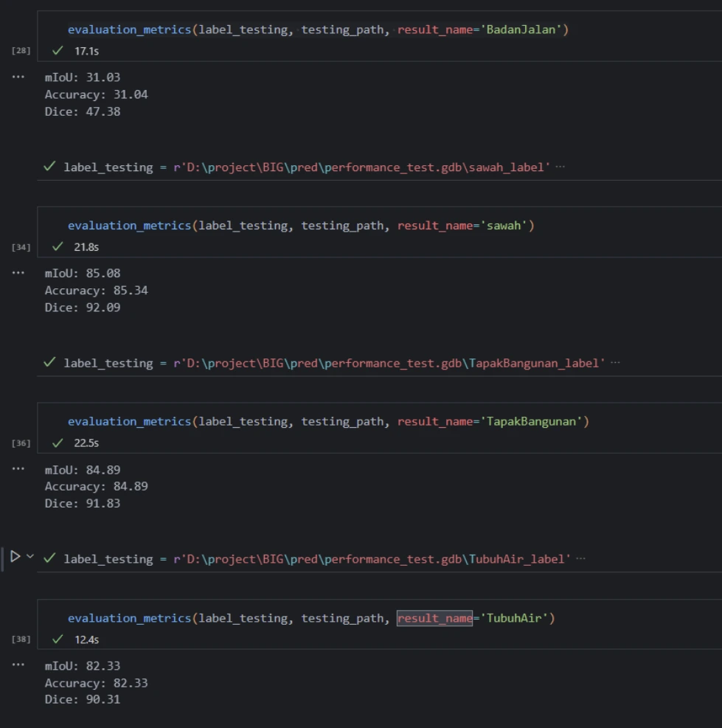Click execution count 28 label
The image size is (722, 728).
click(x=21, y=51)
